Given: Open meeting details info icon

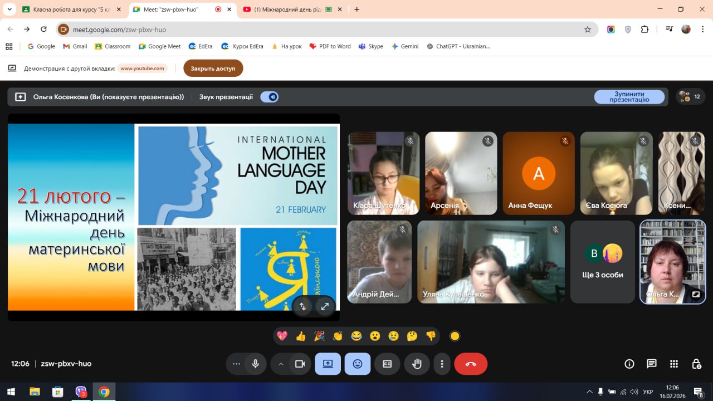Looking at the screenshot, I should coord(629,364).
